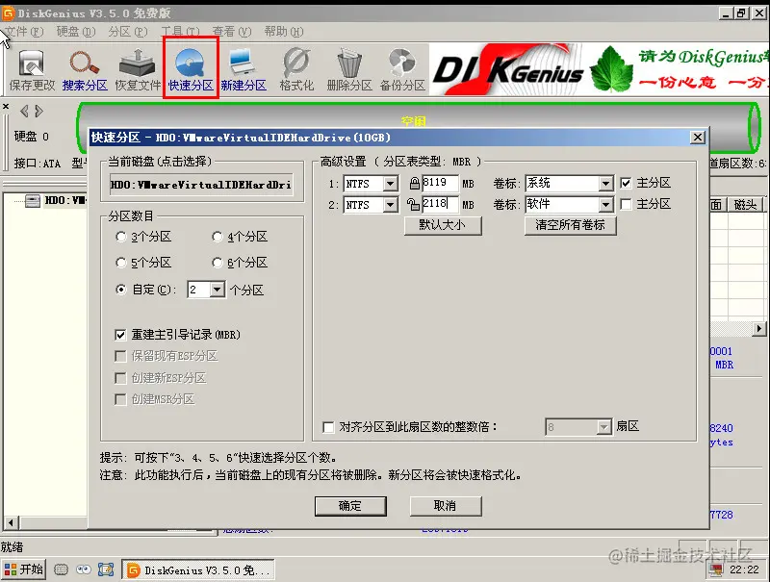
Task: Close the 快速分区 dialog with X
Action: click(x=697, y=138)
